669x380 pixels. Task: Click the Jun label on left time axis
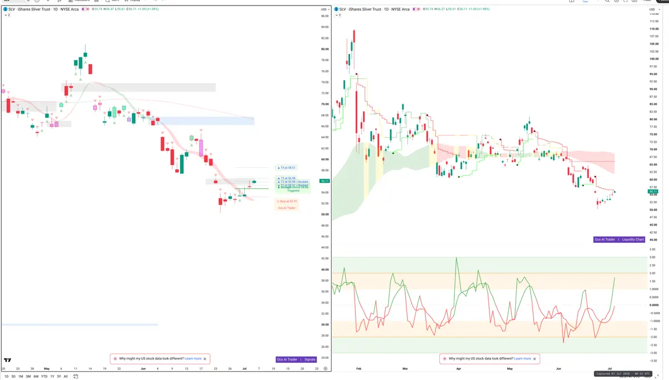[144, 369]
